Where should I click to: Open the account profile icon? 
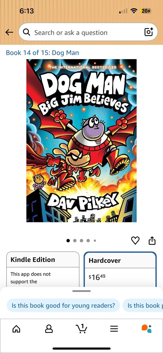click(49, 329)
